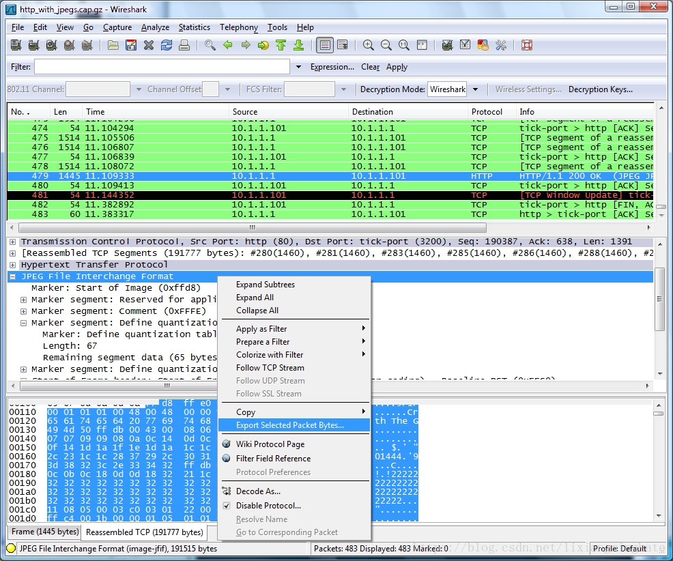This screenshot has height=561, width=673.
Task: Open Wiki Protocol Page entry
Action: (x=294, y=444)
